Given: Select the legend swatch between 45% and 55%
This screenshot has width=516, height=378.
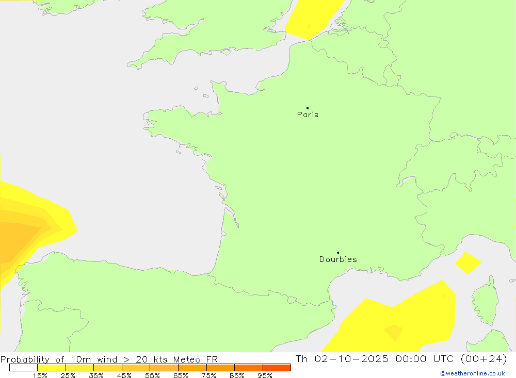Looking at the screenshot, I should 136,368.
